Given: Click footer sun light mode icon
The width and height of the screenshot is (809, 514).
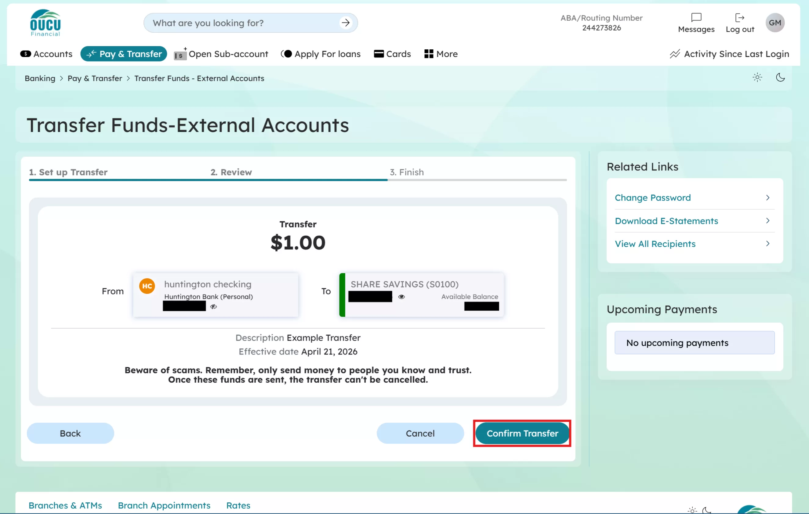Looking at the screenshot, I should (x=692, y=510).
